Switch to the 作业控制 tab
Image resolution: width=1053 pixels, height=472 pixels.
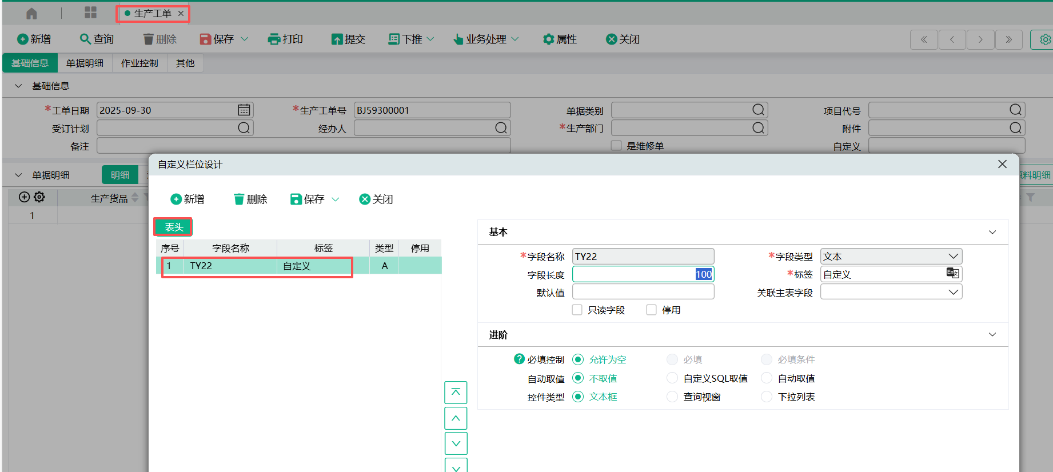(x=139, y=63)
